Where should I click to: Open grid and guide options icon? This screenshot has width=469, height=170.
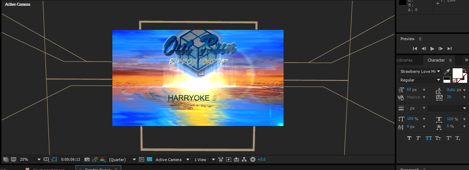pos(46,160)
